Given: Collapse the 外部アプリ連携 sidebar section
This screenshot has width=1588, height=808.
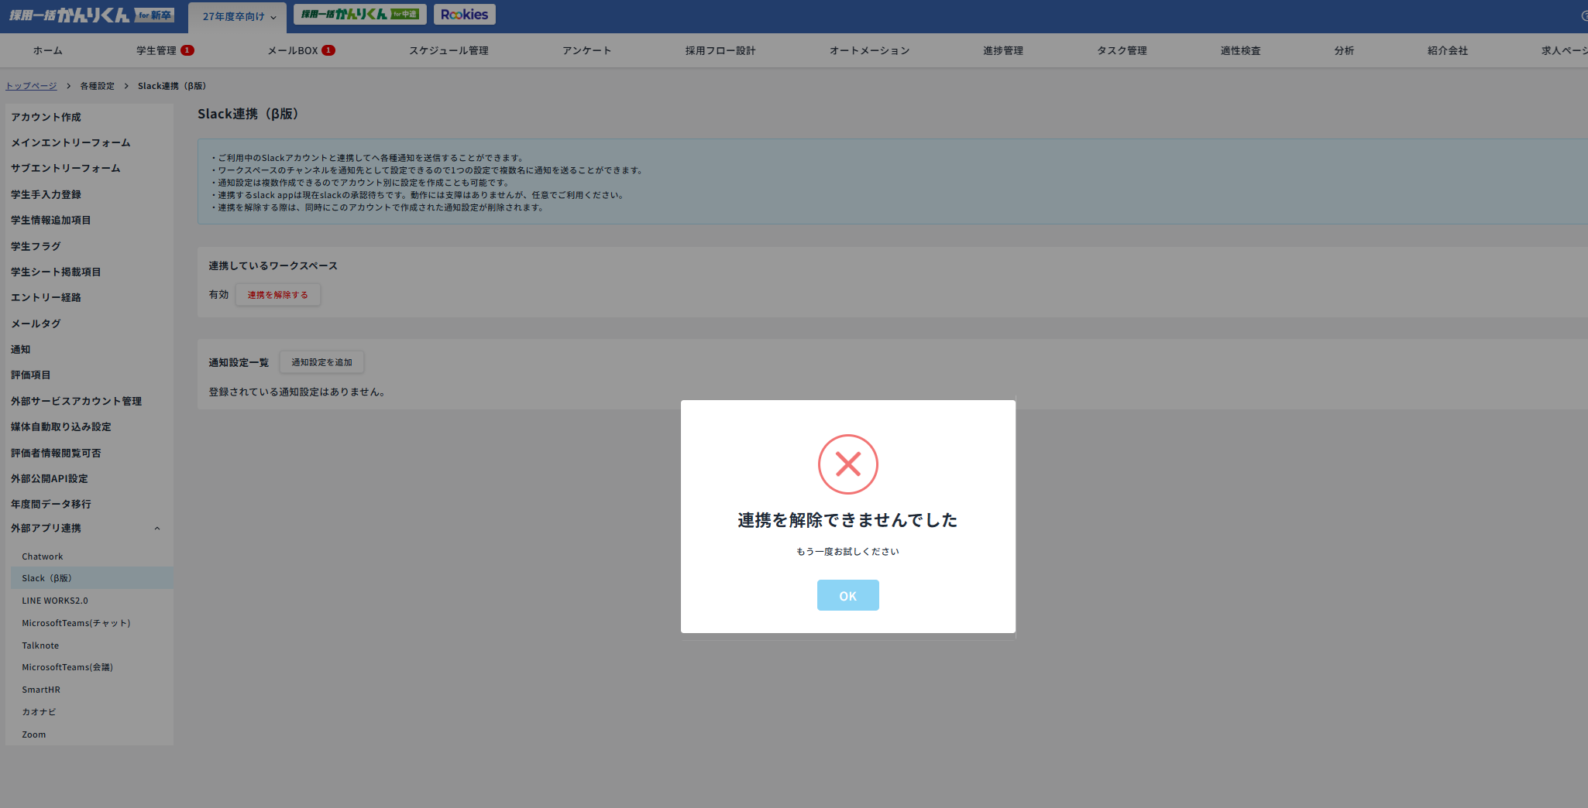Looking at the screenshot, I should (157, 528).
